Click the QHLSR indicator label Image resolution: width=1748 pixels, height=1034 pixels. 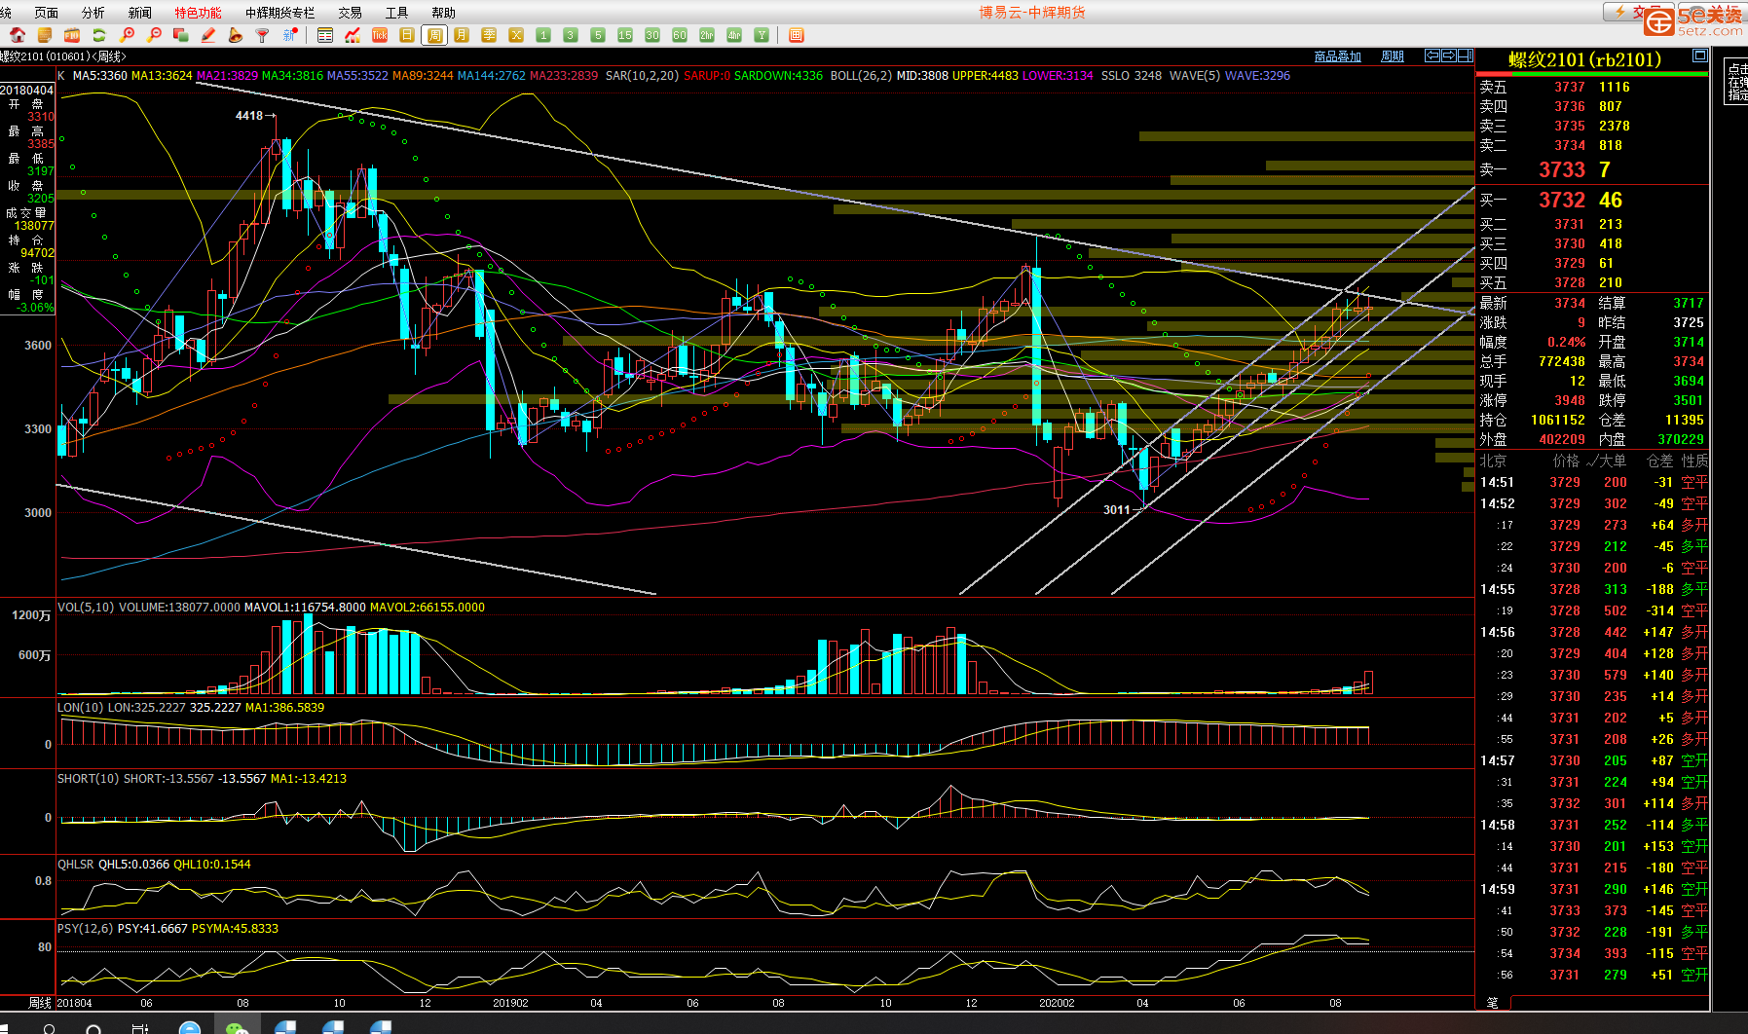click(76, 864)
